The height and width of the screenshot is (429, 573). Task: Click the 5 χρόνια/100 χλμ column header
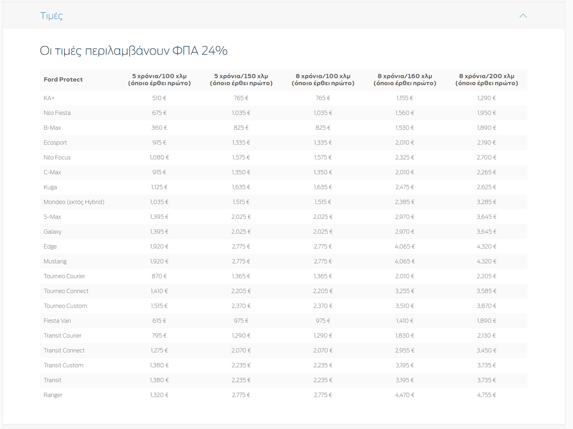(159, 79)
